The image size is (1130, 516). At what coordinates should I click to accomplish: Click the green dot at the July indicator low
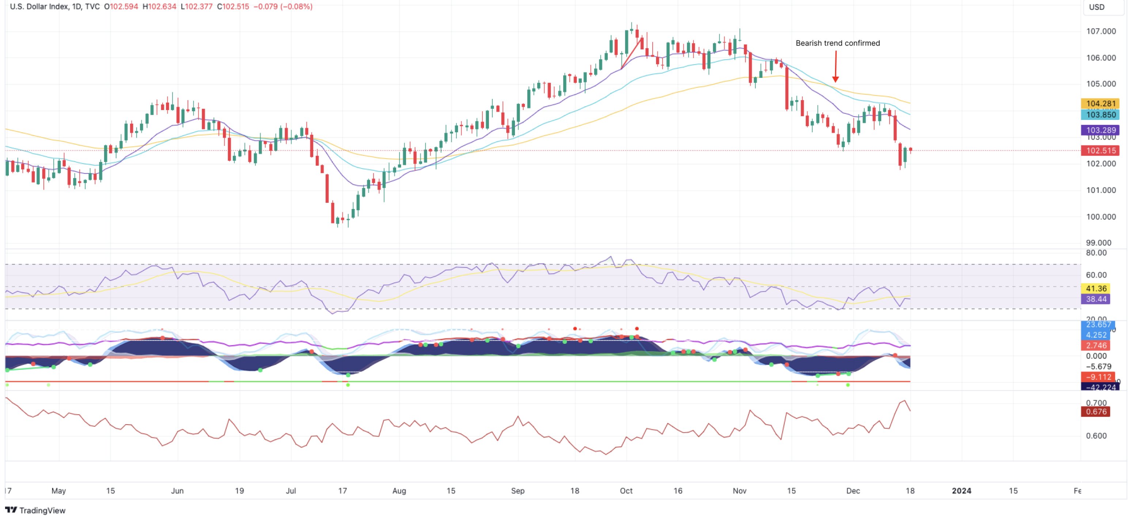[x=348, y=375]
